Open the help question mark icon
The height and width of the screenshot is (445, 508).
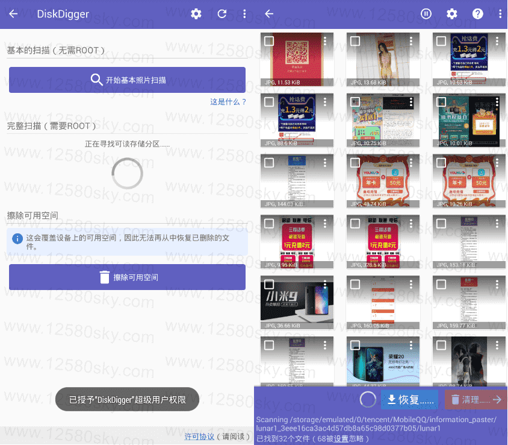[x=477, y=14]
